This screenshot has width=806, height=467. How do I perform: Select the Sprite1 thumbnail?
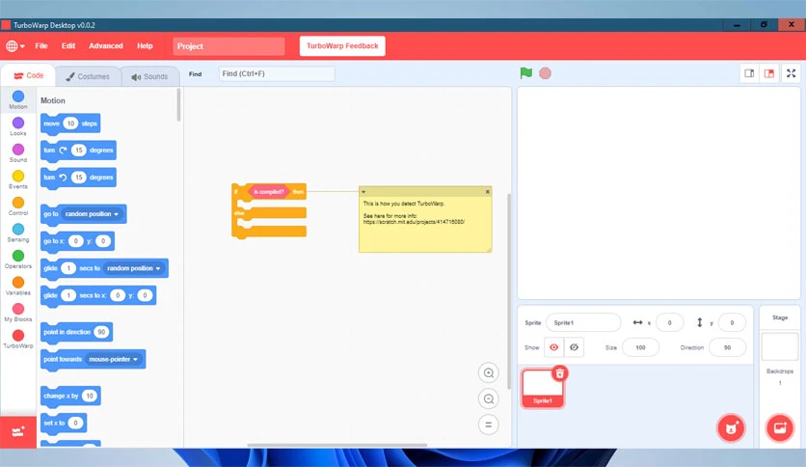(x=543, y=389)
